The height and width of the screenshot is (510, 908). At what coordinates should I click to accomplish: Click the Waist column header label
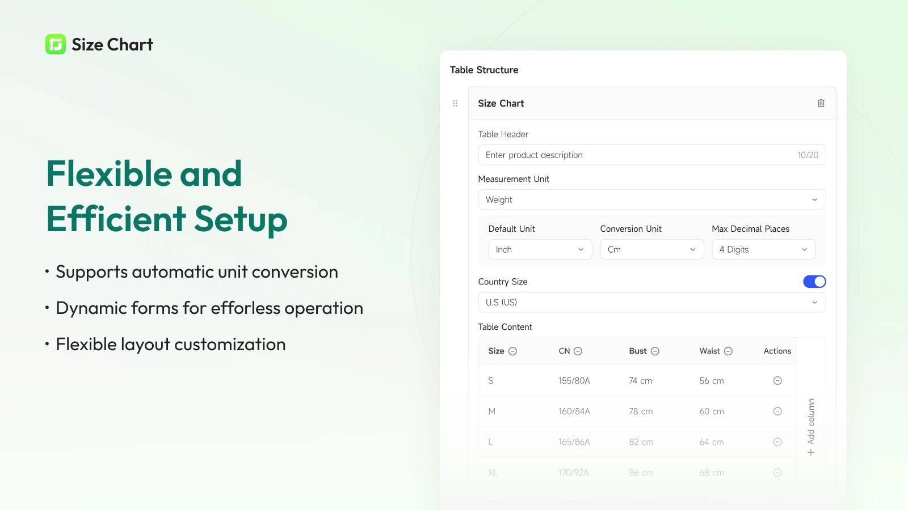709,351
